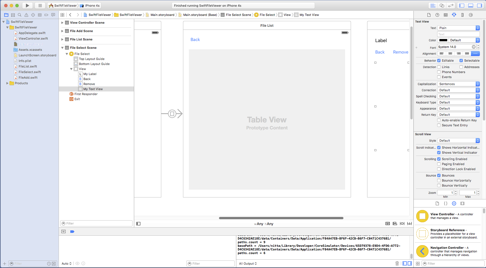486x268 pixels.
Task: Clear console with trash icon
Action: [397, 264]
